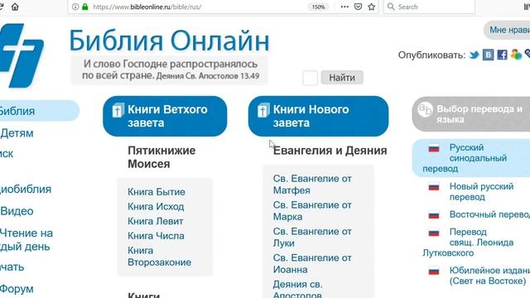
Task: Open the Книги Ветхого завета section header
Action: [x=165, y=116]
